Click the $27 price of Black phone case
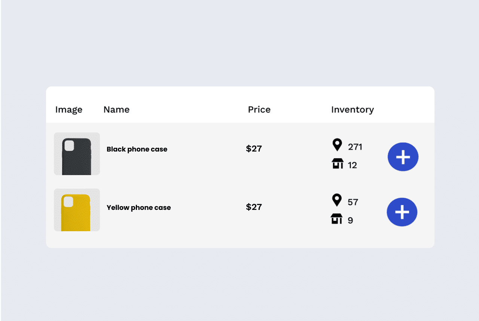 [x=254, y=149]
